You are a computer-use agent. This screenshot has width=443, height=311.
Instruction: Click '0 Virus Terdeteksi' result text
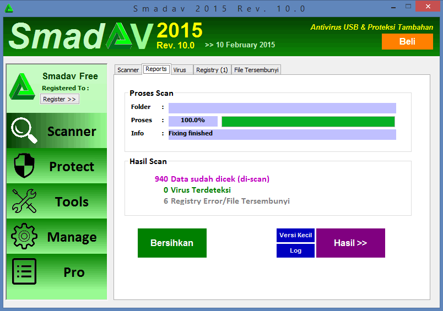(197, 190)
